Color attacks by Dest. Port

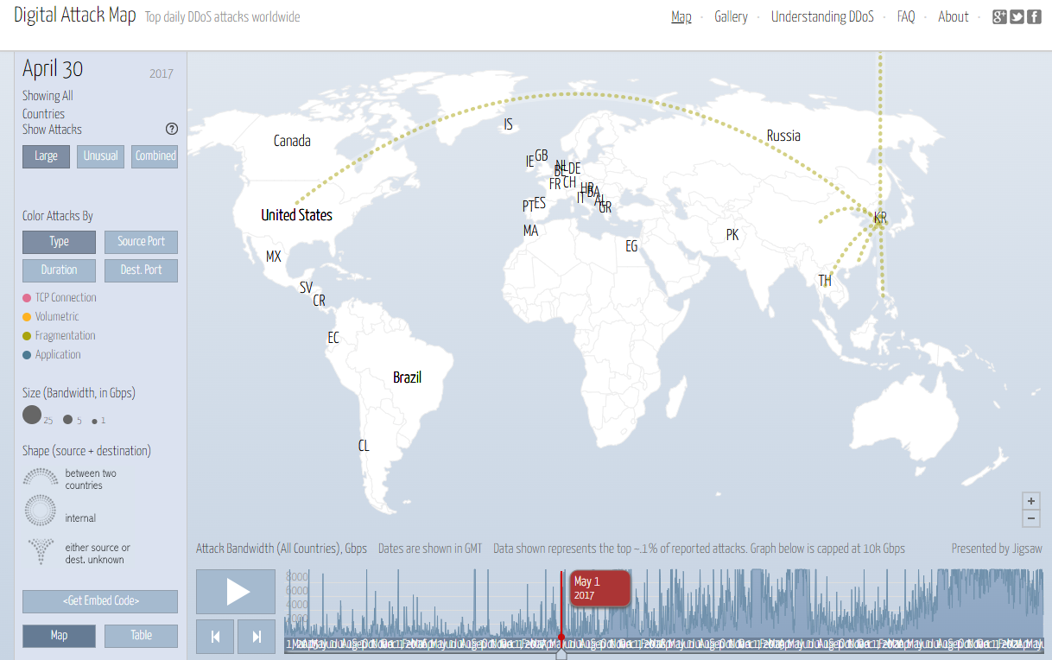(x=141, y=270)
